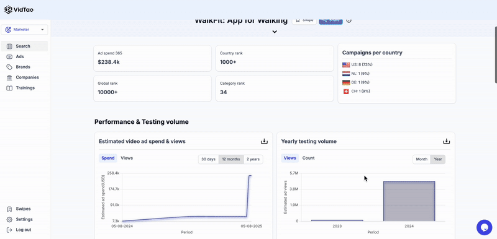Click the Campaigns per country heading
The width and height of the screenshot is (497, 239).
tap(372, 53)
